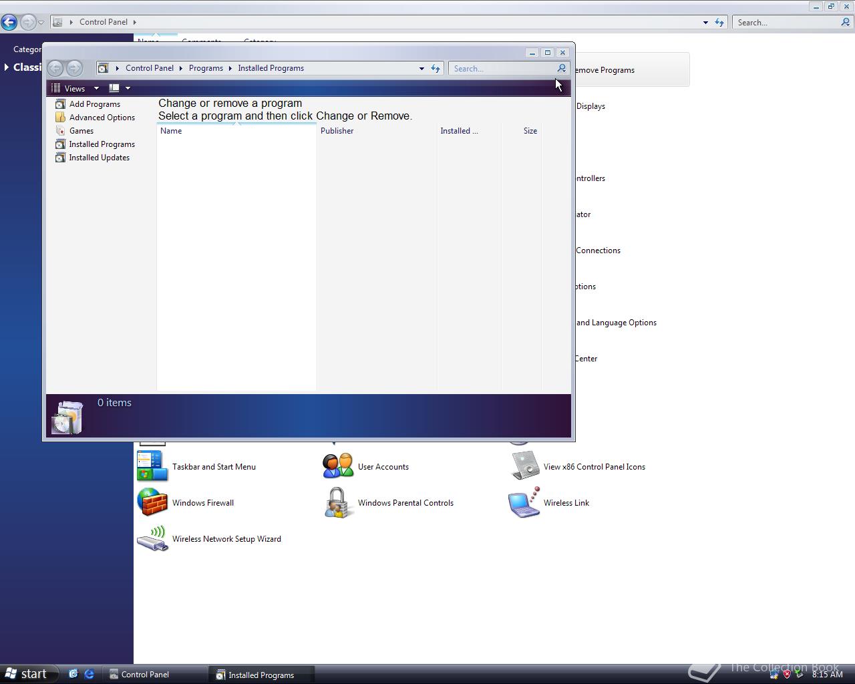Click the start button

coord(27,674)
